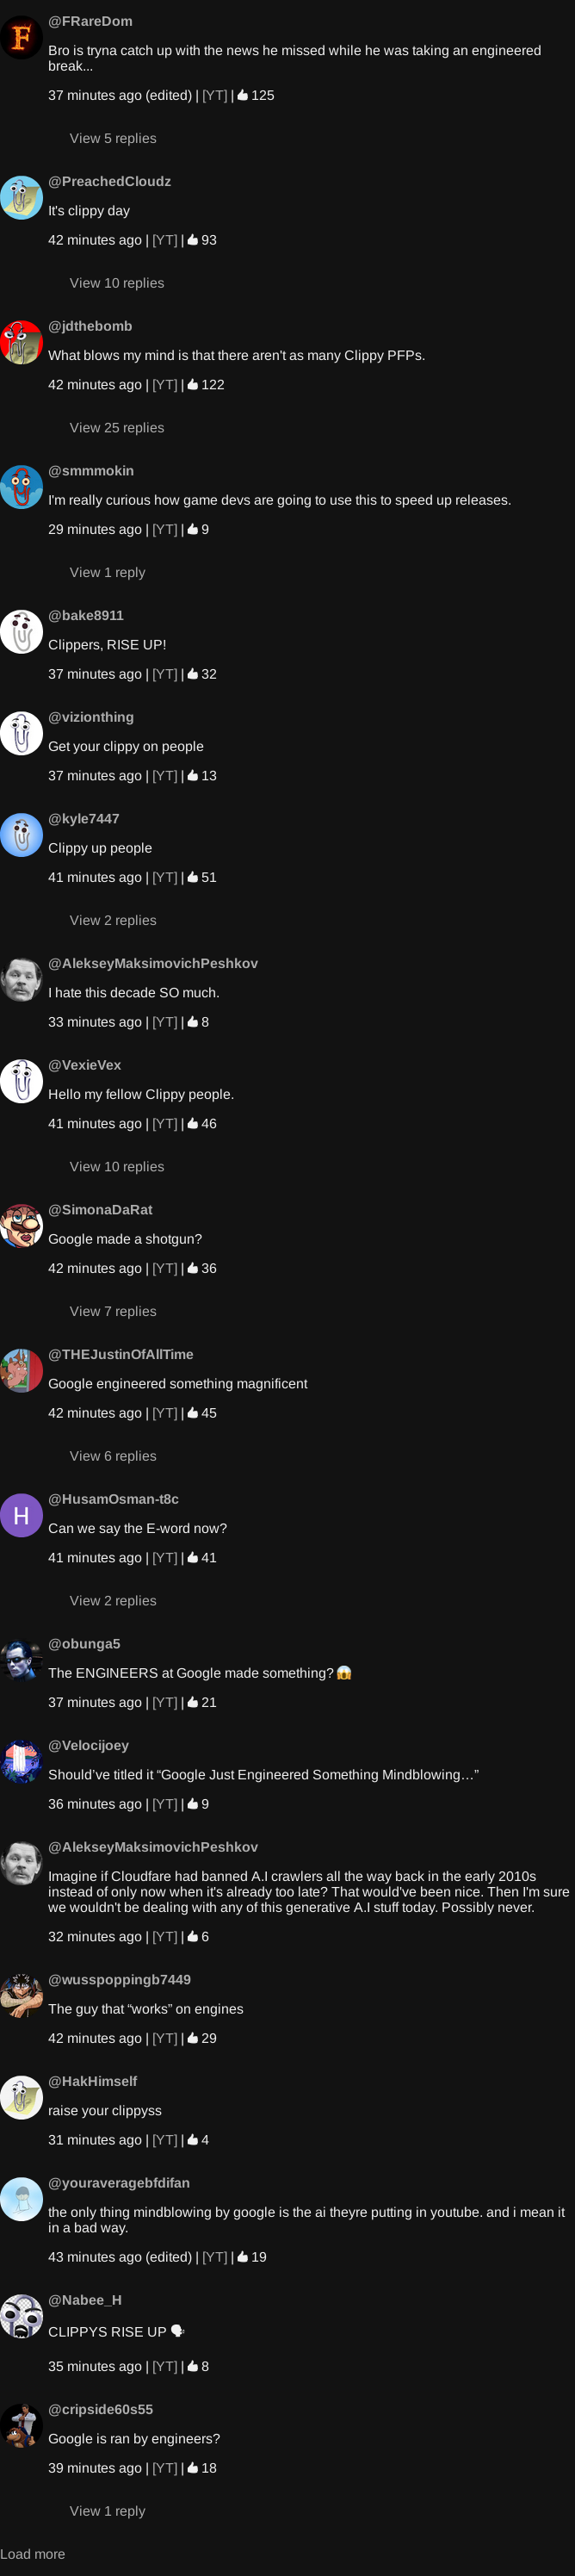Click the @jdthebomb red Clippy avatar
Image resolution: width=575 pixels, height=2576 pixels.
(21, 342)
